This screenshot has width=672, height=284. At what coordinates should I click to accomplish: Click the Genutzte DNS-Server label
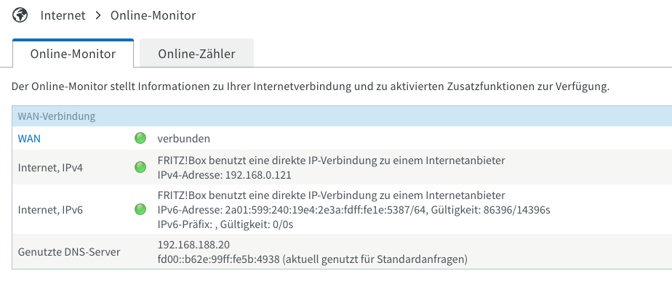[x=69, y=252]
